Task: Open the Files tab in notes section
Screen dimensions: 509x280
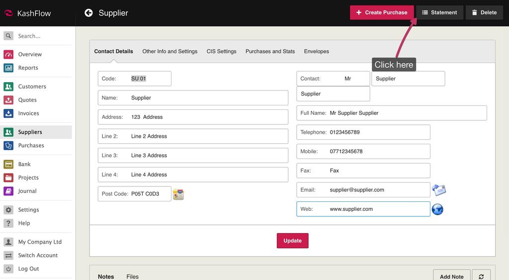Action: (x=132, y=277)
